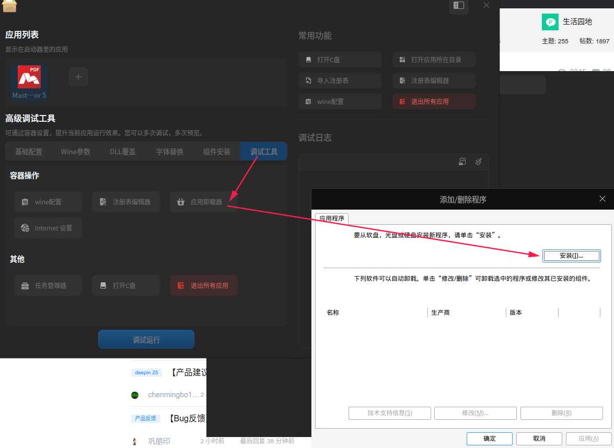This screenshot has width=614, height=448.
Task: Toggle the sidebar layout icon in the title bar
Action: (459, 5)
